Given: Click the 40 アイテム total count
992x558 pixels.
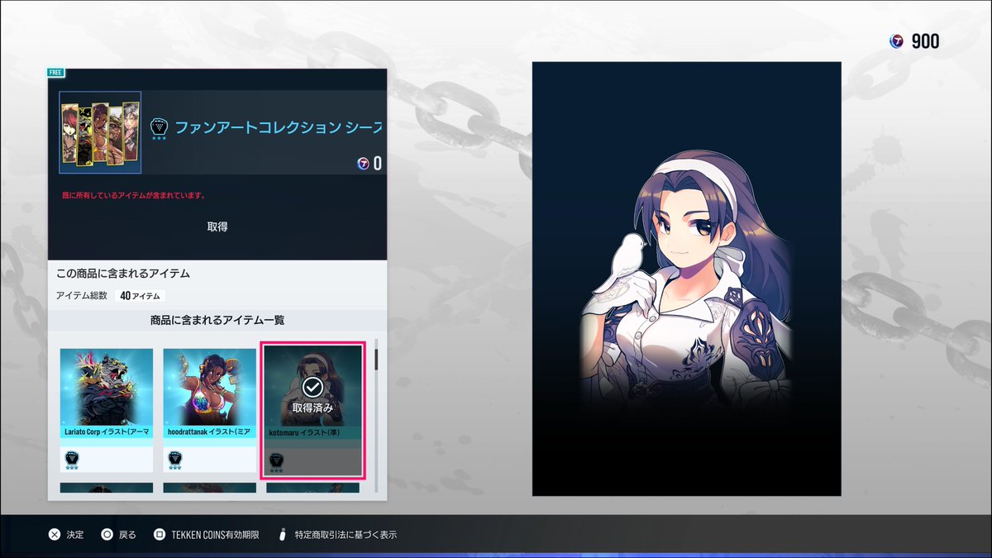Looking at the screenshot, I should (x=141, y=295).
